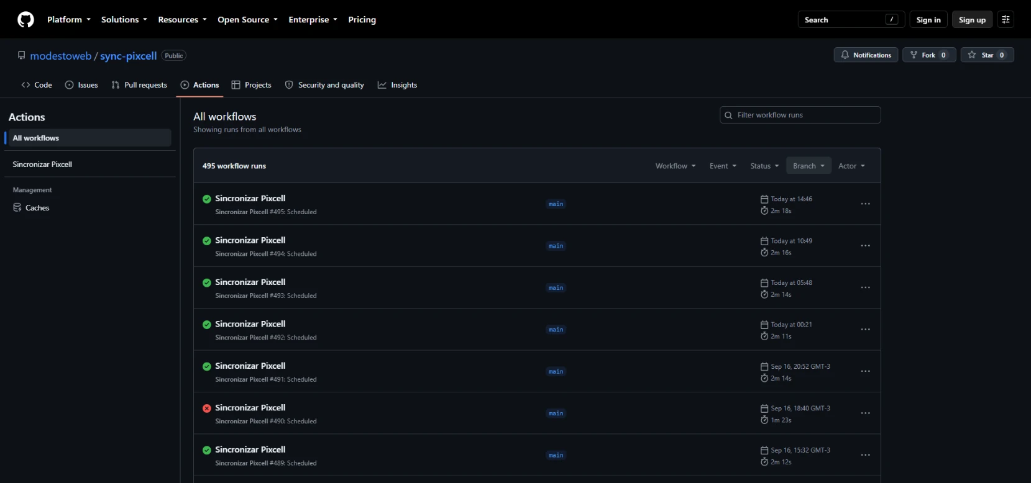Image resolution: width=1031 pixels, height=483 pixels.
Task: Click the main branch label on run #494
Action: [x=556, y=246]
